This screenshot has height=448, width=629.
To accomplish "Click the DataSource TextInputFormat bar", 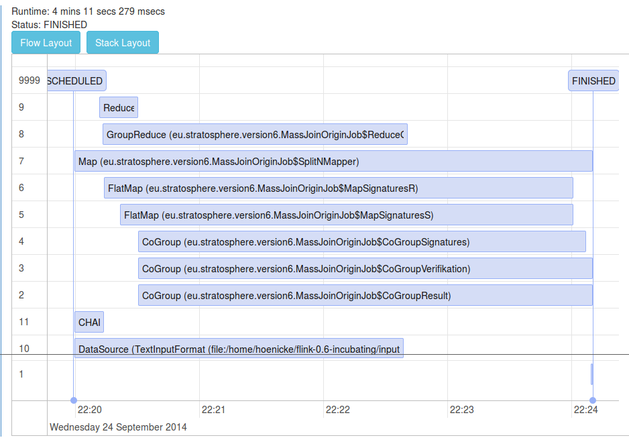I will (239, 349).
